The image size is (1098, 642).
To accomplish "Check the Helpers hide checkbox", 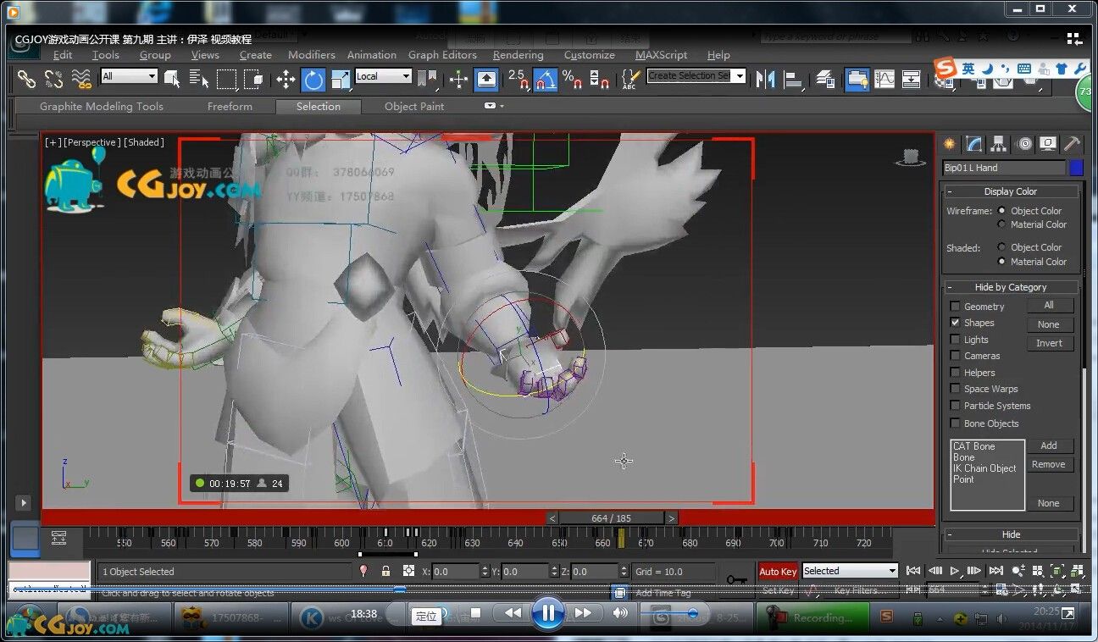I will click(956, 373).
